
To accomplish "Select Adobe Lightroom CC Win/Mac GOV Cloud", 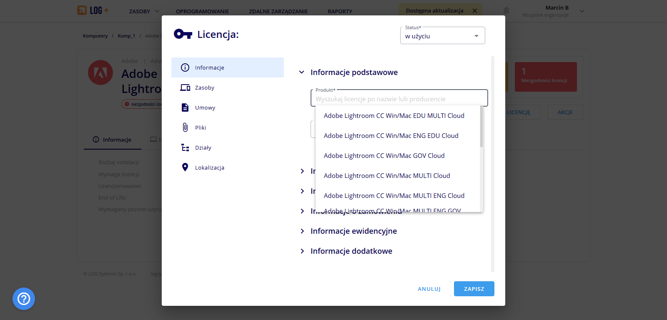I will pos(384,156).
